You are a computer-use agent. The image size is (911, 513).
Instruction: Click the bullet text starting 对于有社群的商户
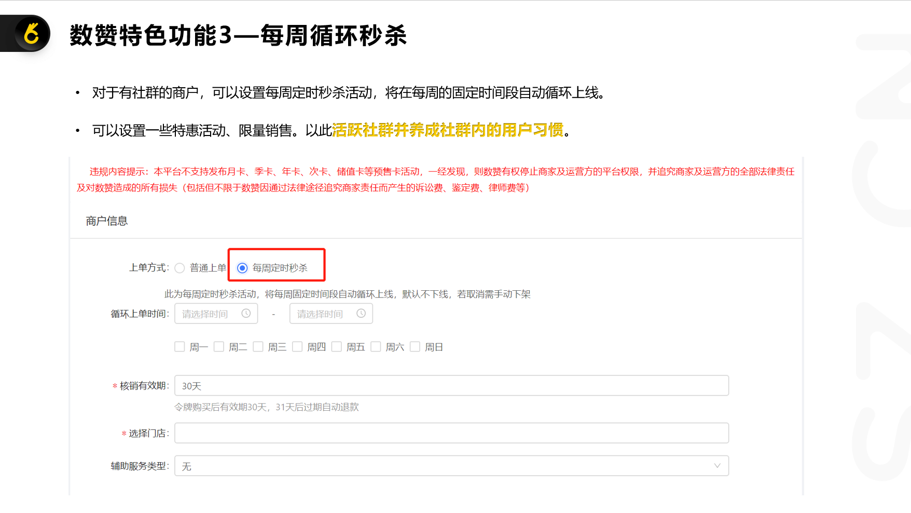[x=348, y=93]
